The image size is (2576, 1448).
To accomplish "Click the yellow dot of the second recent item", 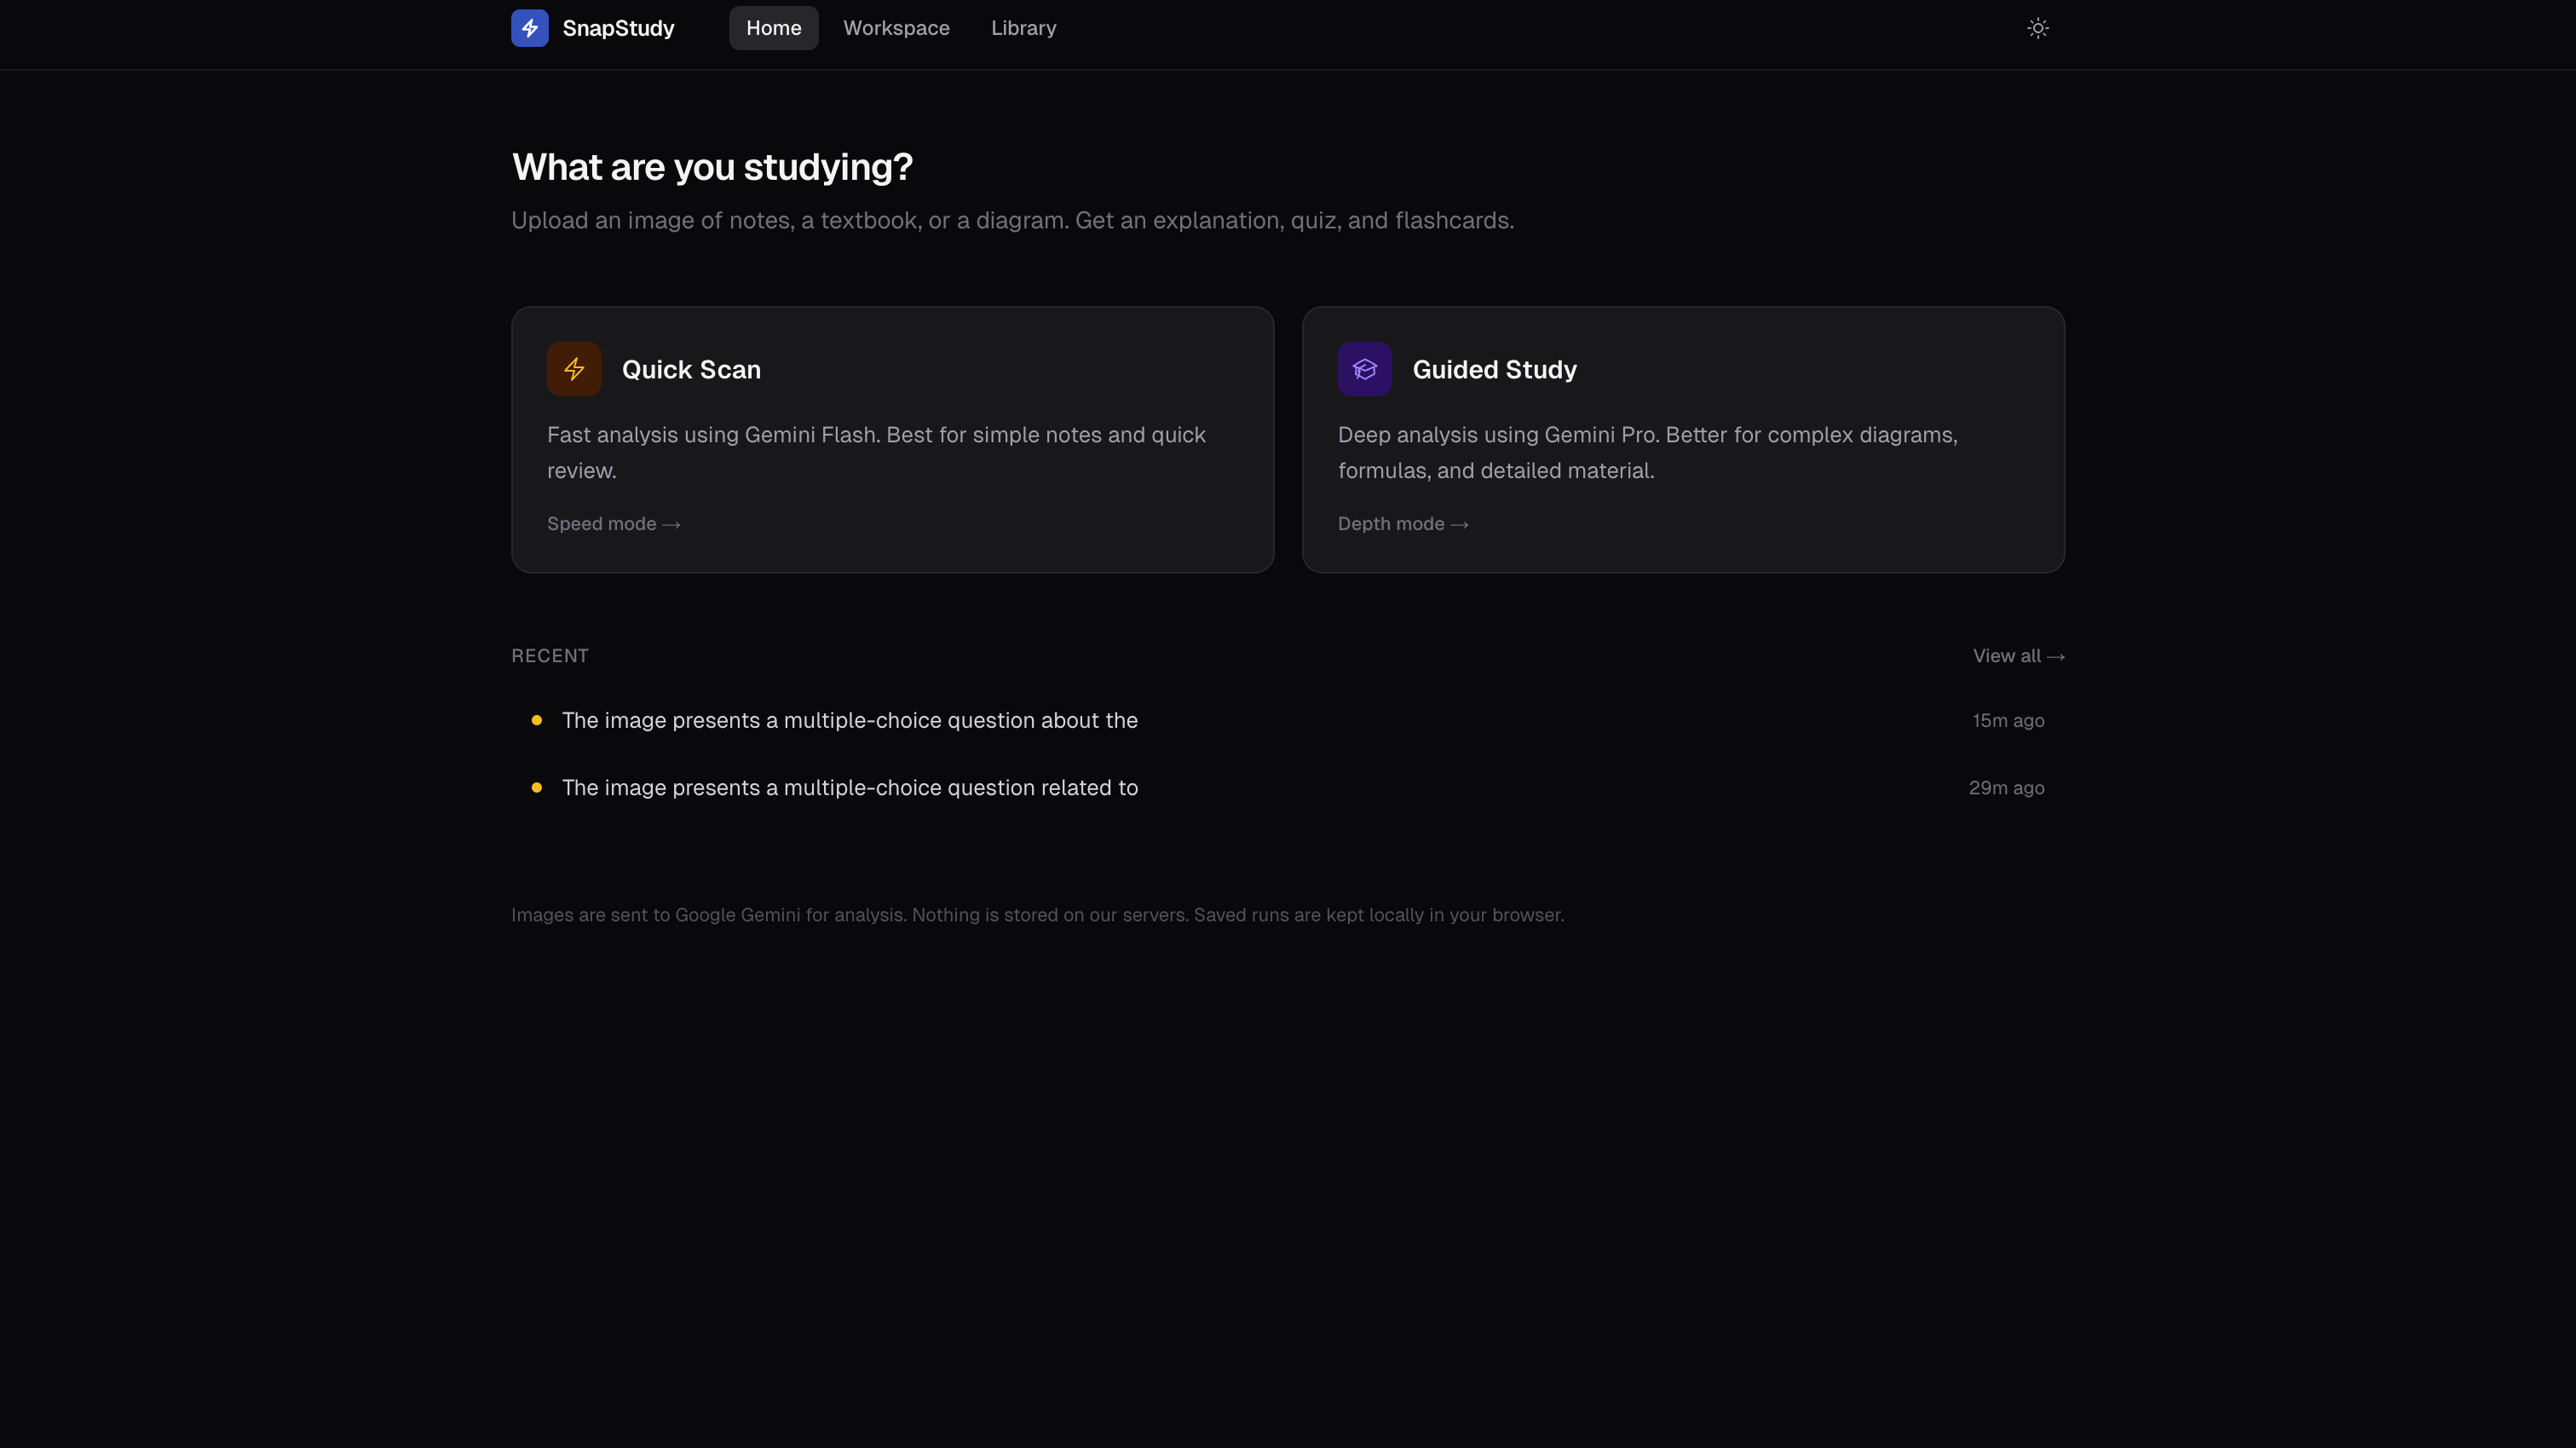I will 537,788.
